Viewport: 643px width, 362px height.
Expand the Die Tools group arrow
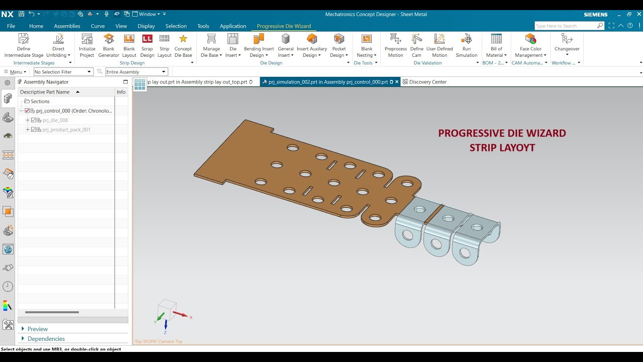[x=376, y=63]
